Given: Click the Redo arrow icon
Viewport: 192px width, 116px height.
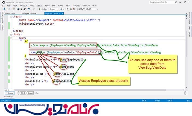Looking at the screenshot, I should (x=34, y=9).
